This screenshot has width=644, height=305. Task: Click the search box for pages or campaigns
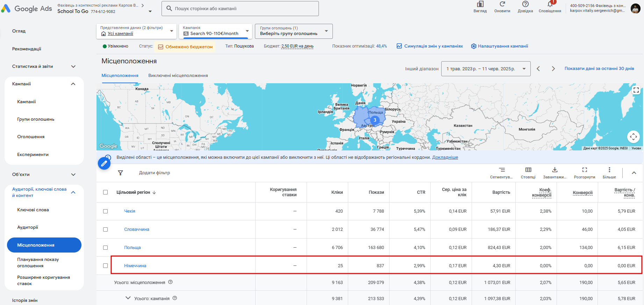[x=240, y=8]
